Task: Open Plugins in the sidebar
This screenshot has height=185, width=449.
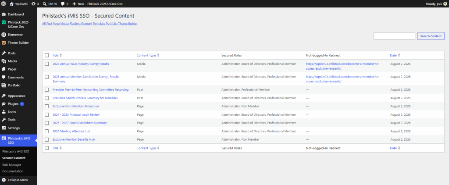Action: pyautogui.click(x=18, y=103)
